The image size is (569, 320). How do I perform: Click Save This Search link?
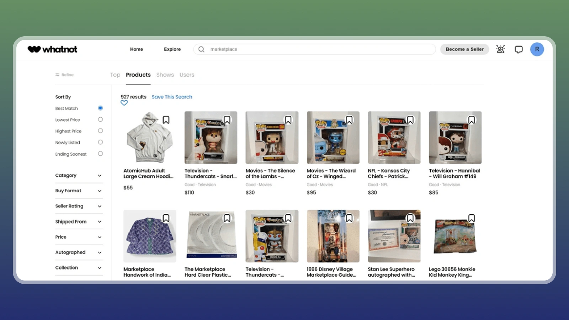172,97
